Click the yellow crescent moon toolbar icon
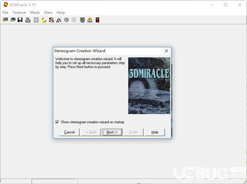Viewport: 247px width, 184px height. [x=43, y=20]
